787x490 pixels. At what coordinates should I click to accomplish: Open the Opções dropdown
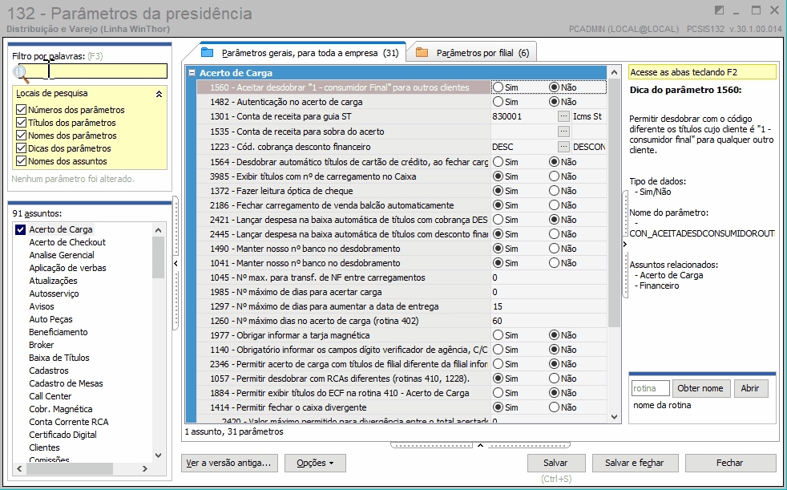point(315,463)
